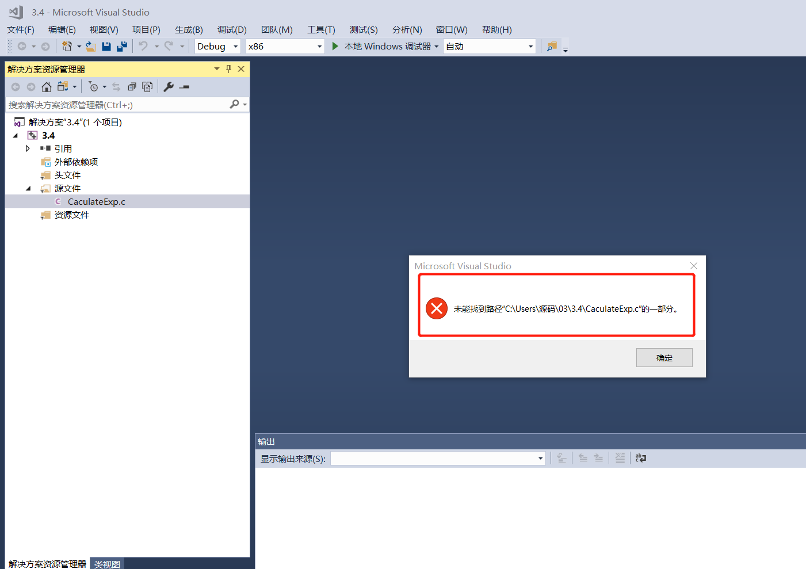Click the Switch Views icon in Solution Explorer
Viewport: 806px width, 569px height.
(x=63, y=87)
